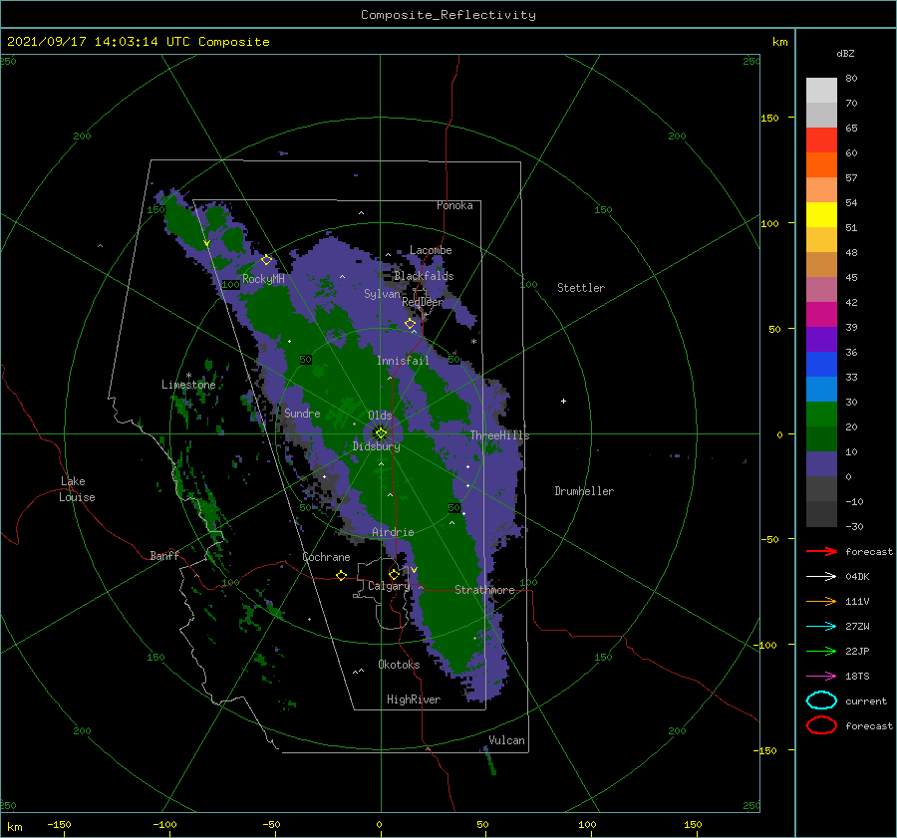The width and height of the screenshot is (897, 838).
Task: Select the orange 111V arrow icon
Action: (821, 601)
